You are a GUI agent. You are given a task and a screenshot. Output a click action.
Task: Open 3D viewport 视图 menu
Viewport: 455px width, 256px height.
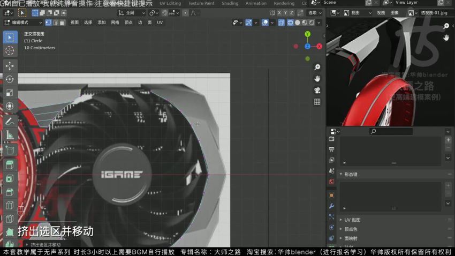(x=74, y=22)
